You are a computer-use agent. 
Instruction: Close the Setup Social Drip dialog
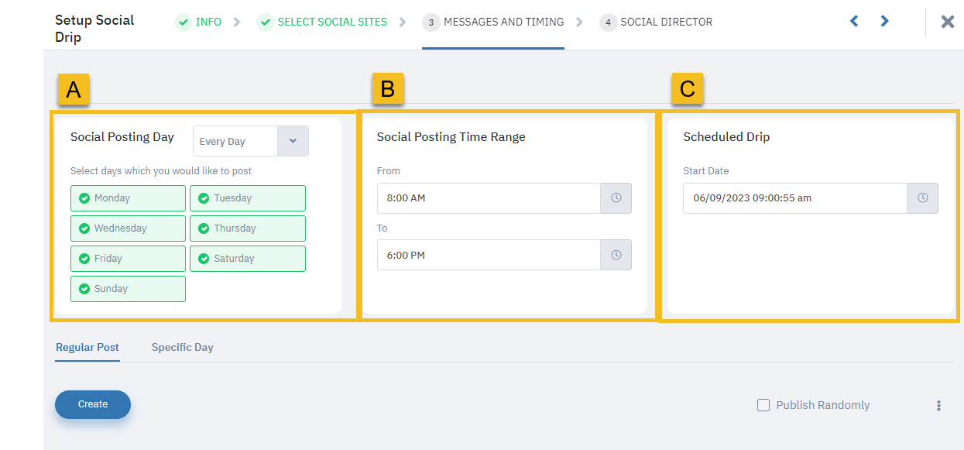click(x=947, y=22)
